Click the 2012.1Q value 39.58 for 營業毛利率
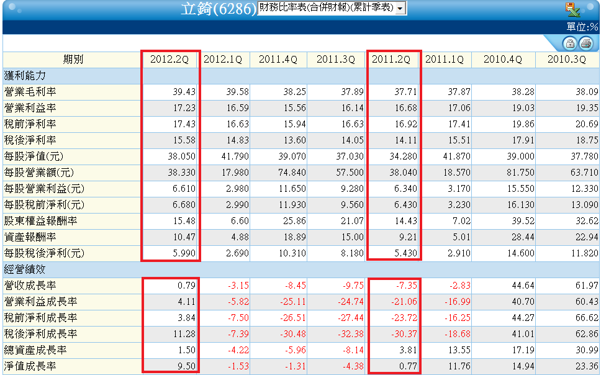This screenshot has height=375, width=601. click(238, 92)
